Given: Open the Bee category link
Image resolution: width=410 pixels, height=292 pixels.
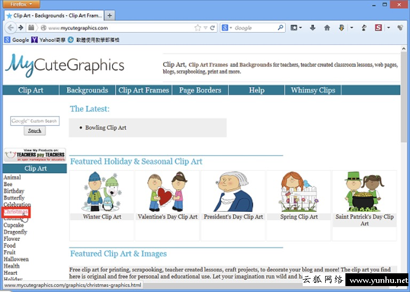Looking at the screenshot, I should click(8, 184).
